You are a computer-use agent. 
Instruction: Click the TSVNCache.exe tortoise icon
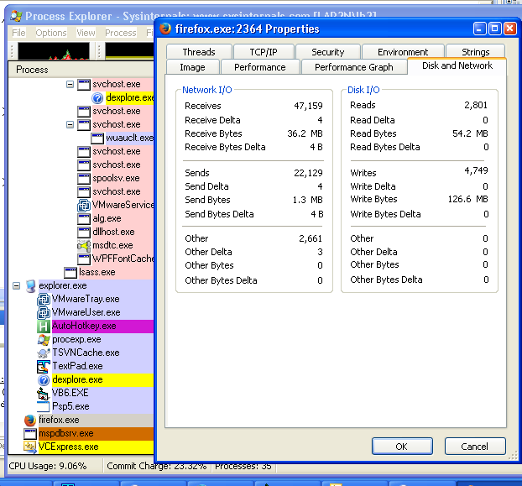click(x=44, y=353)
